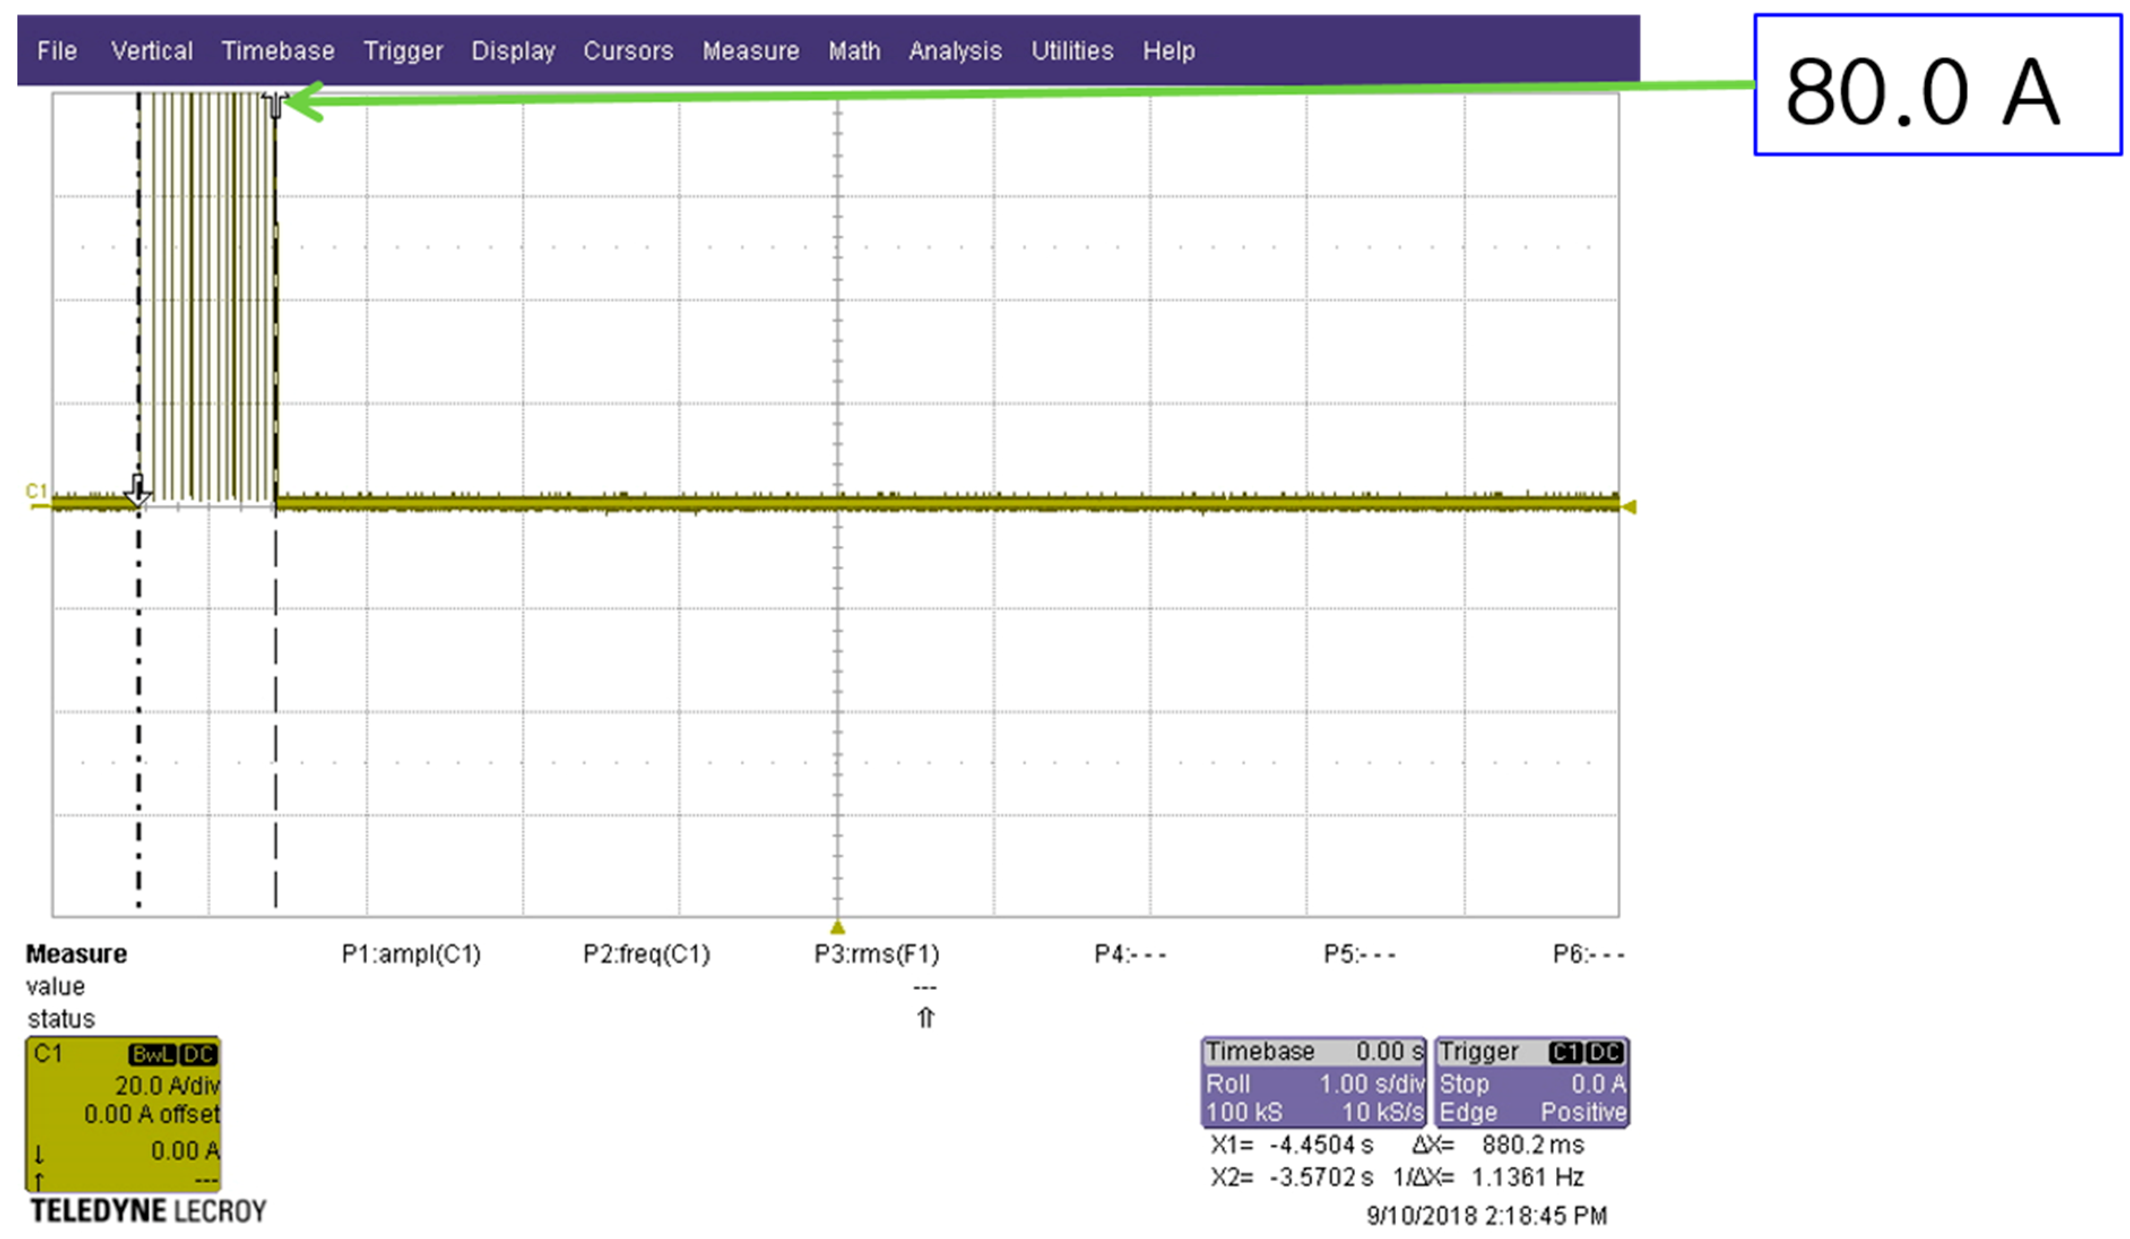Click the P5 empty measurement slot

1359,954
